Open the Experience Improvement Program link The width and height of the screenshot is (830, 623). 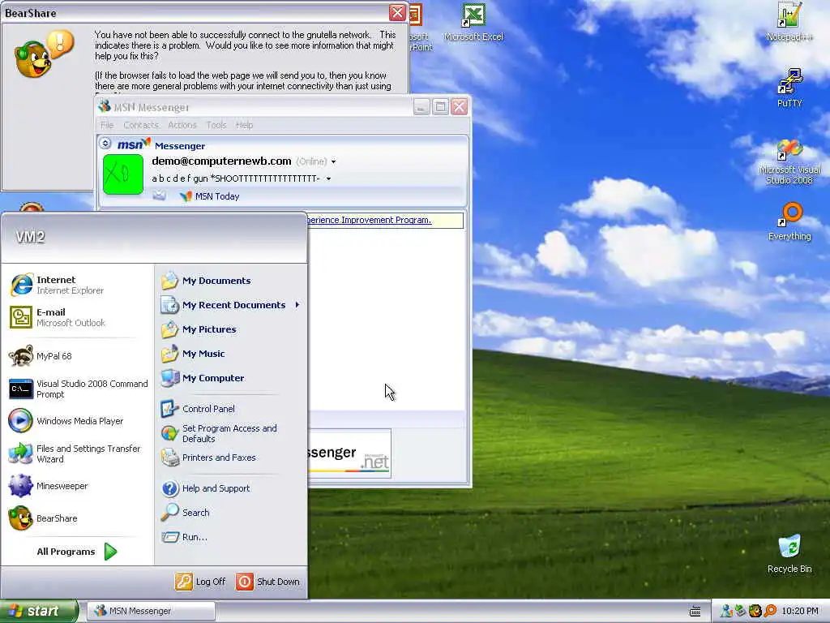tap(370, 220)
